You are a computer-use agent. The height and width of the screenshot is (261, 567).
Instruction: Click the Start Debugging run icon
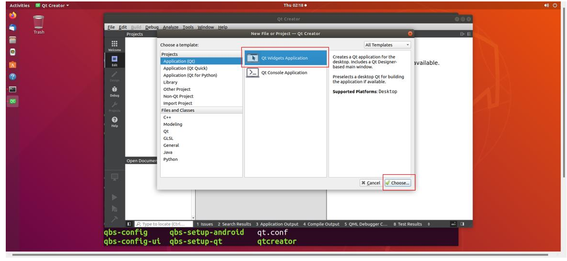(114, 208)
